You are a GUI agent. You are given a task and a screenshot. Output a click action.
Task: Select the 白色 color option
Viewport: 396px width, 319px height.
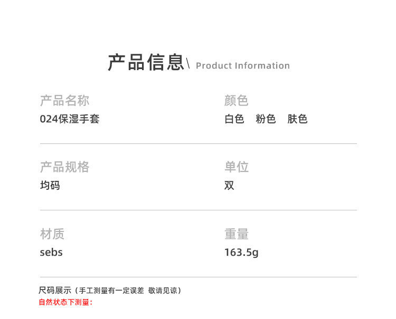coord(234,119)
